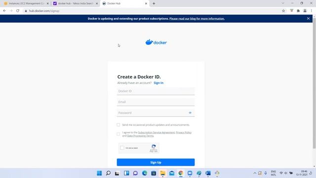Tick the I'm not a robot checkbox
This screenshot has height=178, width=316.
[x=122, y=148]
